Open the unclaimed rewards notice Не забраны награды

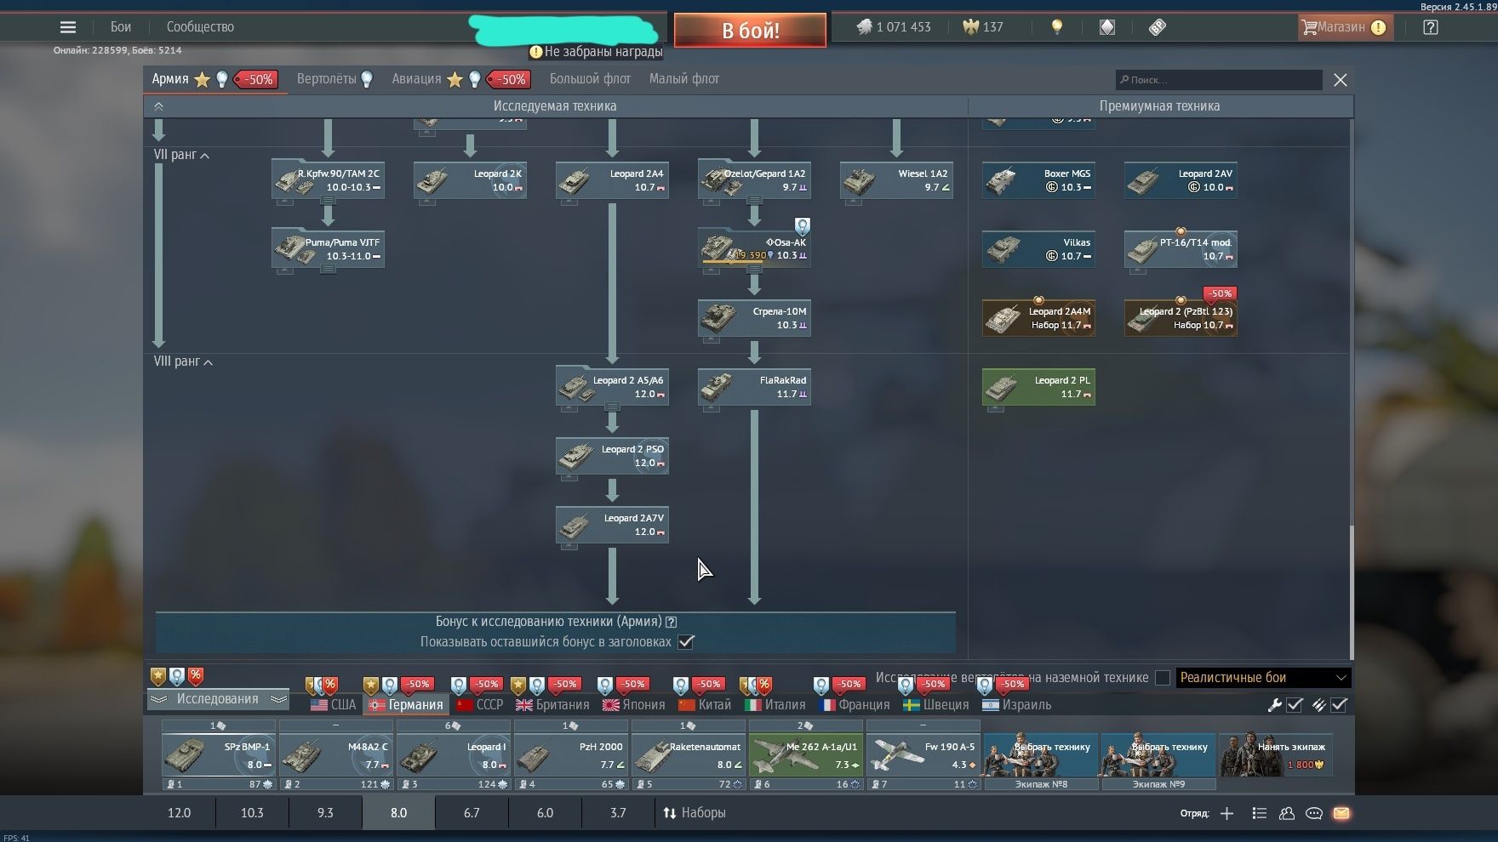pos(596,52)
